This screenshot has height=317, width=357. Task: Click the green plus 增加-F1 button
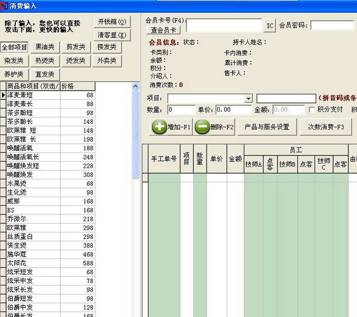(171, 127)
